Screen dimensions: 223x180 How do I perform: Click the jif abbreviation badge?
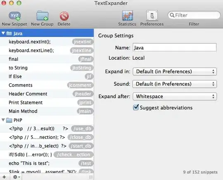coord(89,76)
